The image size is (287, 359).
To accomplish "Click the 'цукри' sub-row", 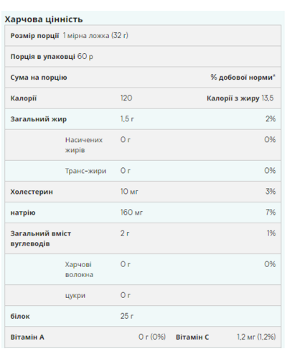I will [x=143, y=295].
